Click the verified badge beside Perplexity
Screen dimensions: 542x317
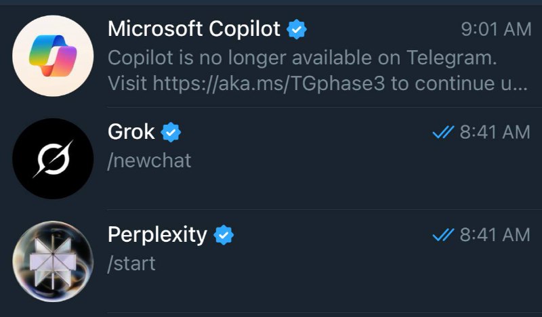(224, 235)
